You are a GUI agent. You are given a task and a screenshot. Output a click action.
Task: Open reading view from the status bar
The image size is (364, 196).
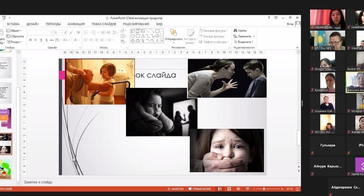click(x=237, y=189)
